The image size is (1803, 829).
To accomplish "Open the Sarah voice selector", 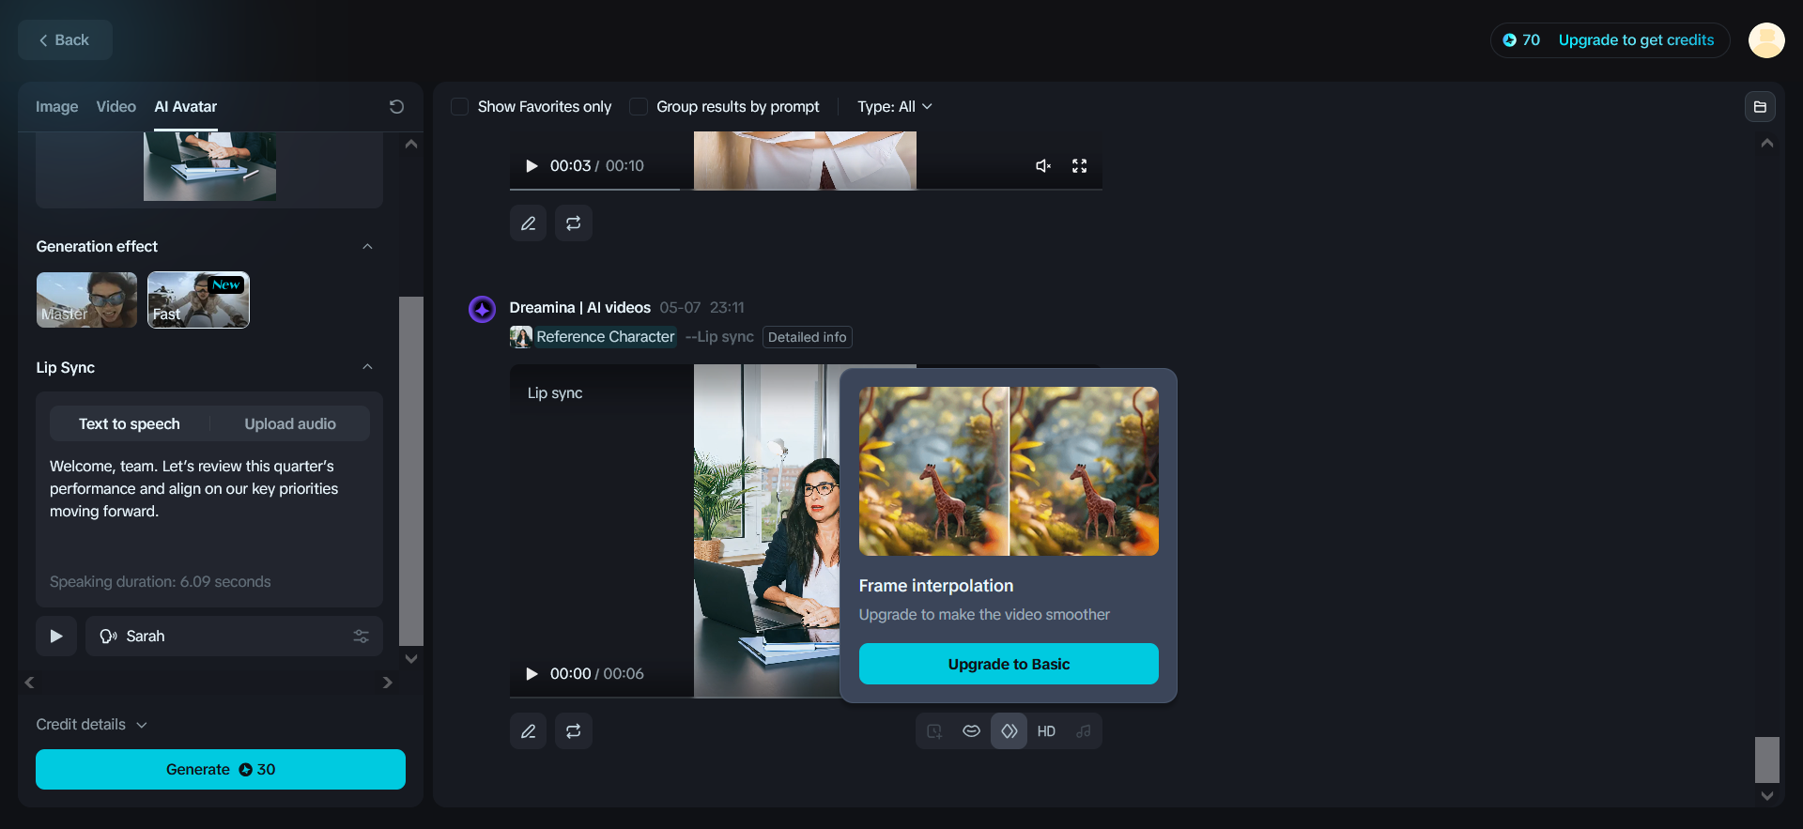I will pyautogui.click(x=234, y=637).
